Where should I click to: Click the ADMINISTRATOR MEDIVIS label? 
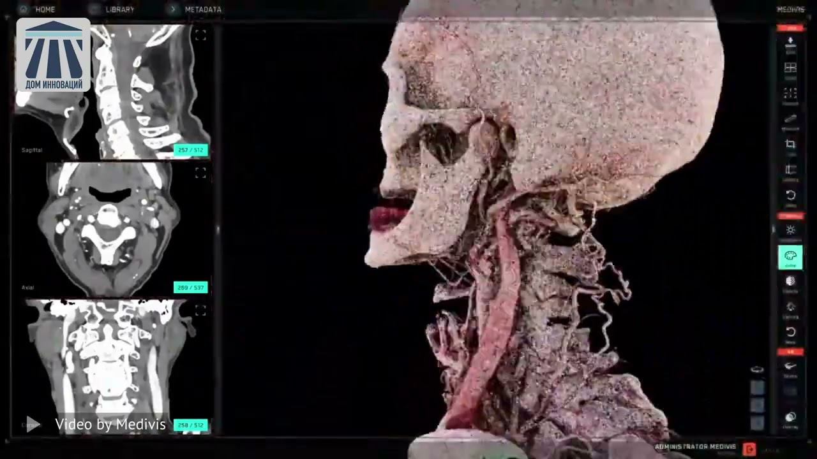[x=695, y=447]
